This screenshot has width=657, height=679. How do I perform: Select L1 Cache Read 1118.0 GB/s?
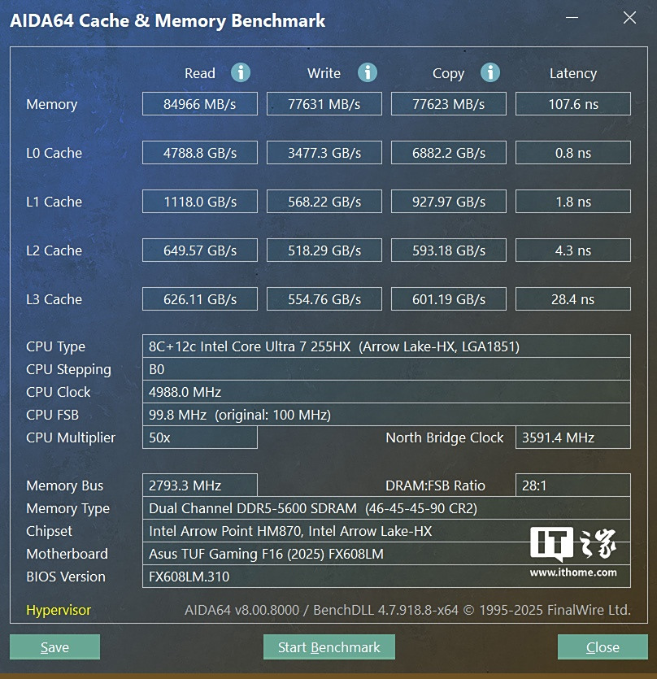[200, 202]
